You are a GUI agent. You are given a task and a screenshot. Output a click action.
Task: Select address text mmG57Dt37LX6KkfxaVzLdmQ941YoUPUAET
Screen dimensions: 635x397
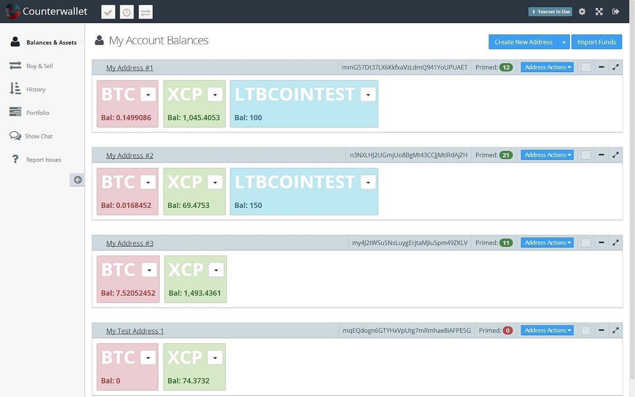click(405, 67)
